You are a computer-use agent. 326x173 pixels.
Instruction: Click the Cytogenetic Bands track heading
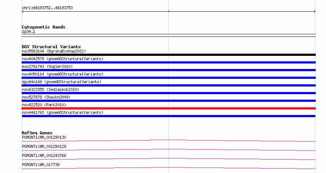(x=44, y=27)
